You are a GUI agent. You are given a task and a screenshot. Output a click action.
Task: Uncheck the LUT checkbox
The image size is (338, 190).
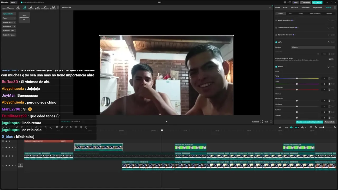(276, 42)
